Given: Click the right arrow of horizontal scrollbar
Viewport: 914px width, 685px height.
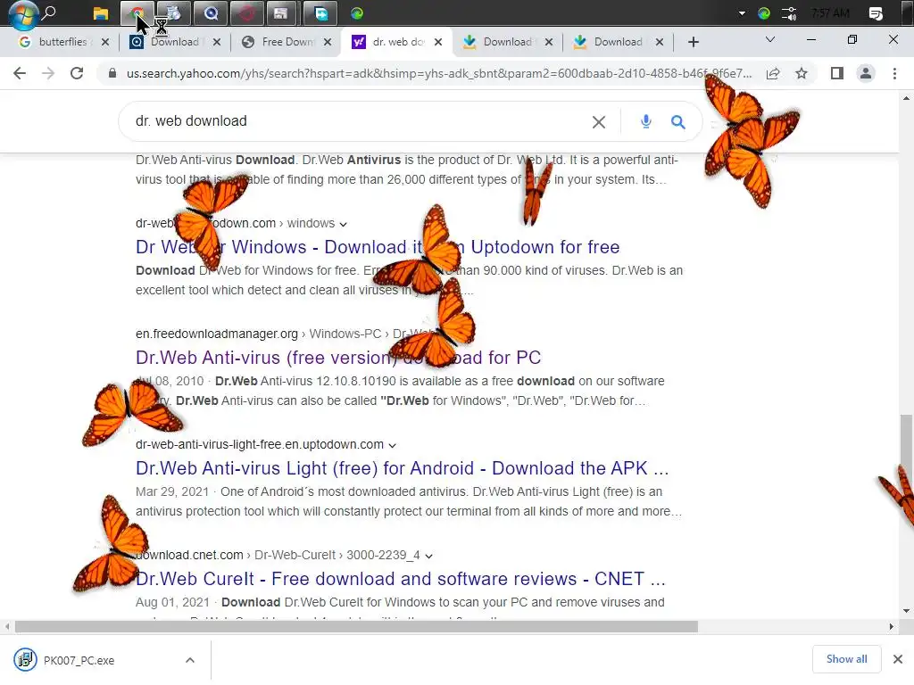Looking at the screenshot, I should (892, 627).
